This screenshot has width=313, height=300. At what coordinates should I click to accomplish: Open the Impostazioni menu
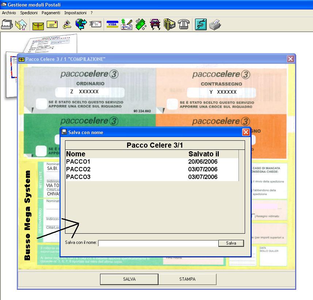76,13
